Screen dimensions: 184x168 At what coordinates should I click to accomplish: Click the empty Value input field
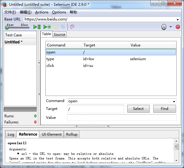click(x=122, y=118)
